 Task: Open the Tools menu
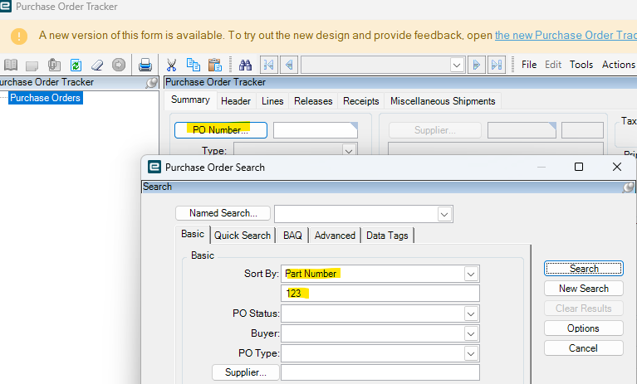point(581,65)
